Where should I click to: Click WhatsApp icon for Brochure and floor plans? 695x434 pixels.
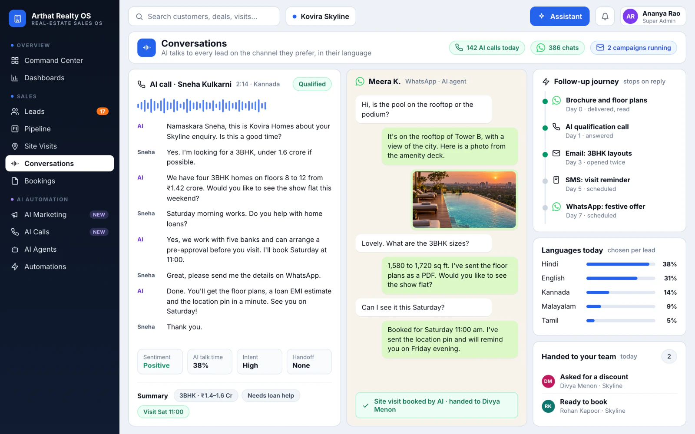[x=556, y=101]
